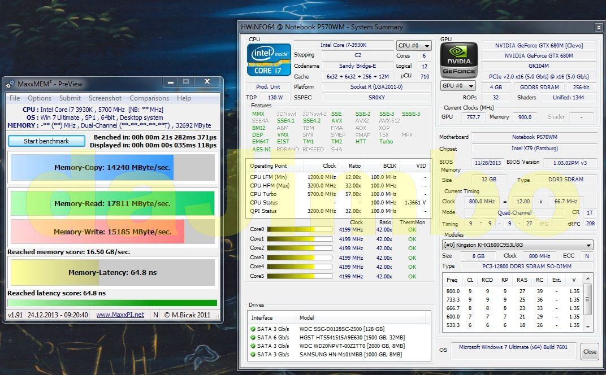This screenshot has height=375, width=606.
Task: Click the MaxxMEM window title icon
Action: [x=10, y=84]
